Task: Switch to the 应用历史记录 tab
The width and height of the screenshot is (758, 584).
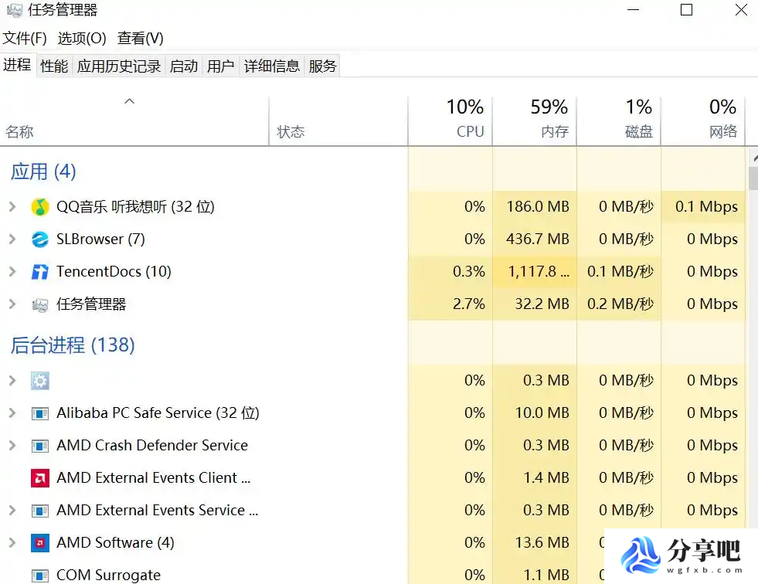Action: (119, 66)
